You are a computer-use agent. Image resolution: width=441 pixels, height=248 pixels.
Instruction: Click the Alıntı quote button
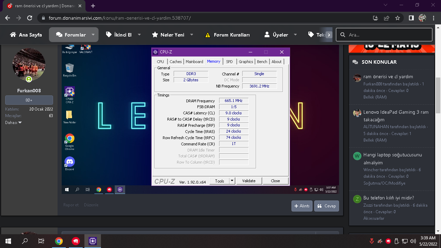tap(302, 206)
